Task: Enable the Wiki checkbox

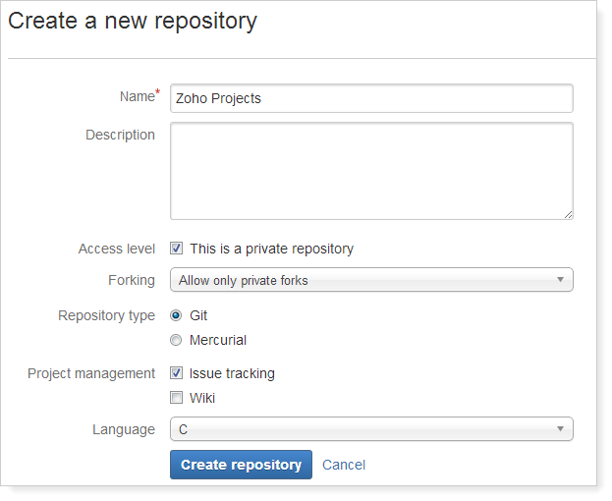Action: (x=177, y=398)
